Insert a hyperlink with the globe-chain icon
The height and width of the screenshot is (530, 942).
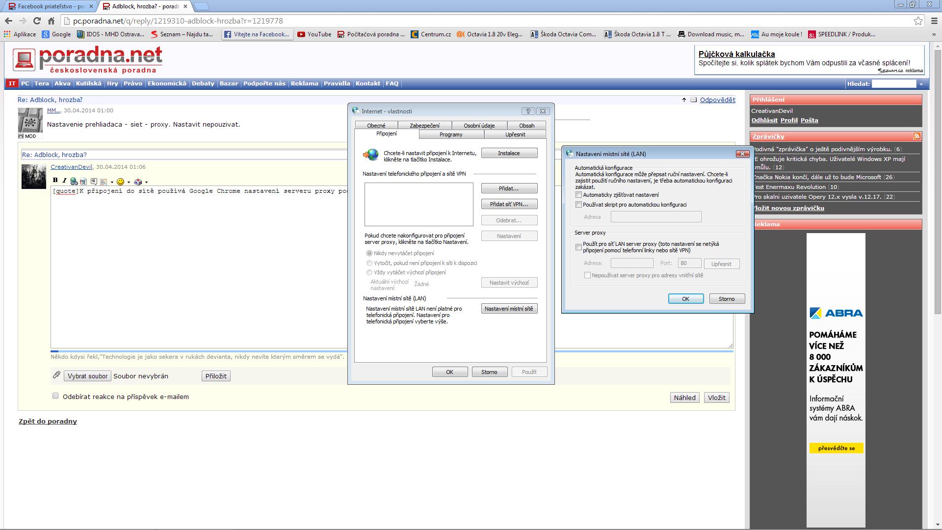74,181
